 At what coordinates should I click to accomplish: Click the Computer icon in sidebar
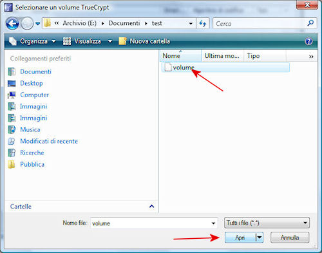12,95
